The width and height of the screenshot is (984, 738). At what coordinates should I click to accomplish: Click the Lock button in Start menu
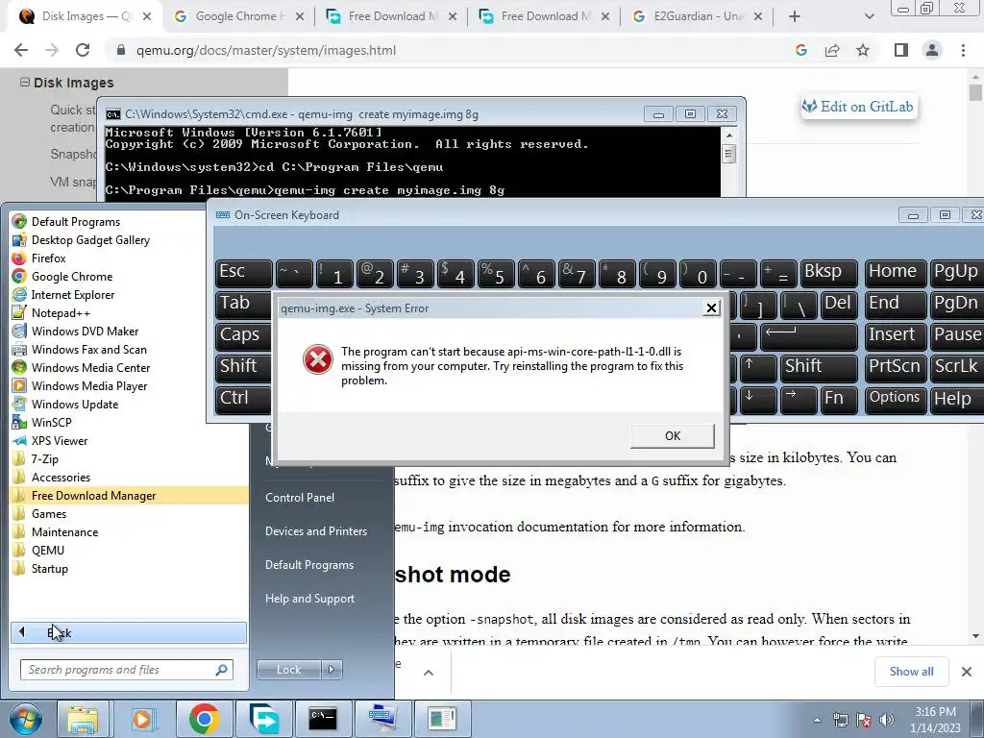[288, 670]
